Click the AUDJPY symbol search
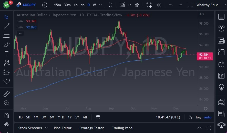 pyautogui.click(x=29, y=5)
